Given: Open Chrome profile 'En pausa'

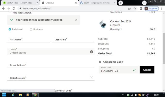Looking at the screenshot, I should point(151,9).
